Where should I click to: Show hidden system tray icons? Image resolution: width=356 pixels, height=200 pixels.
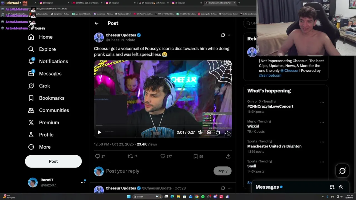[x=323, y=197]
